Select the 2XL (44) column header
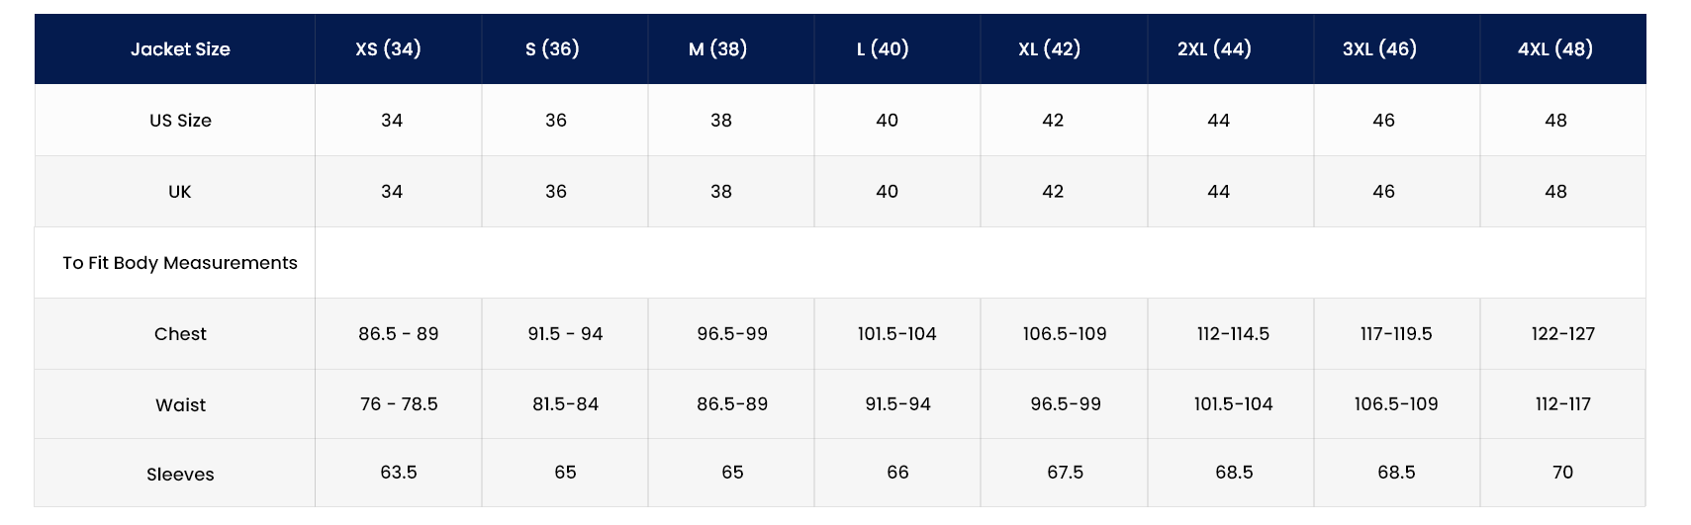Screen dimensions: 1691x525 (x=1214, y=49)
